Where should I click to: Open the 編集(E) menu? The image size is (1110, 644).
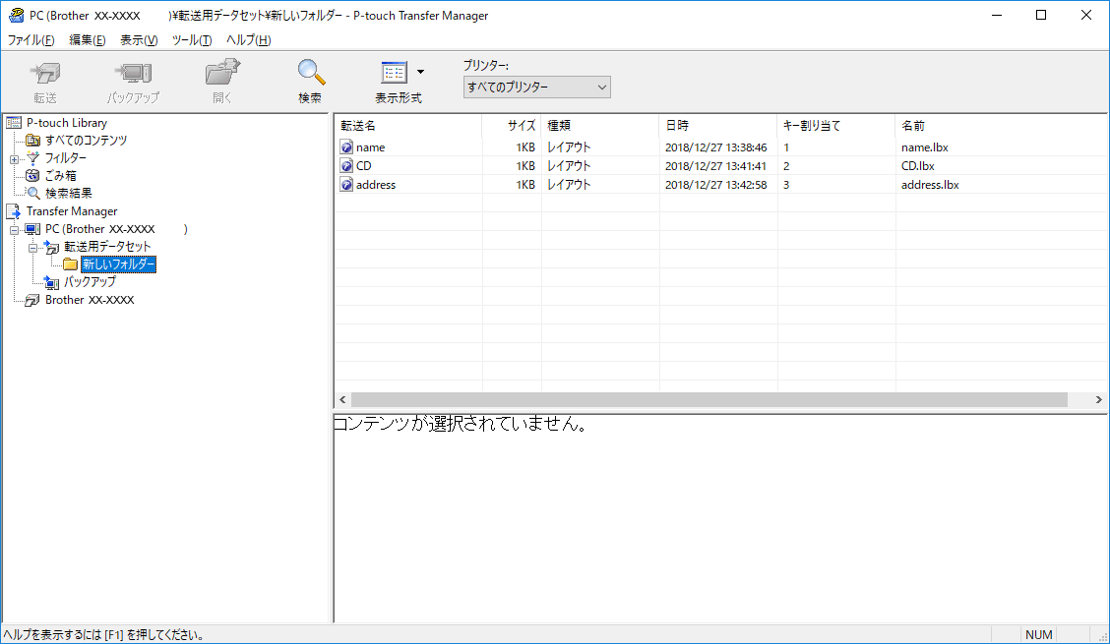pyautogui.click(x=87, y=40)
